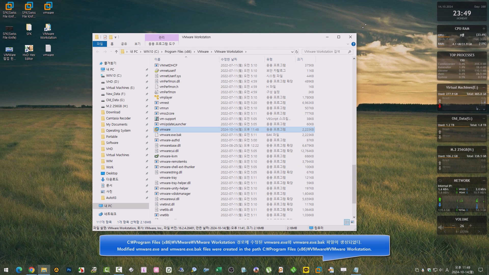Collapse the CPU-RAM widget with plus
This screenshot has width=489, height=275.
(484, 29)
